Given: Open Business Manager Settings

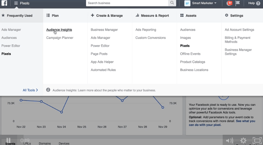Looking at the screenshot, I should tap(238, 52).
